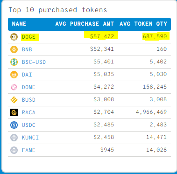
Task: Open the BSC-USD token link
Action: tap(34, 62)
